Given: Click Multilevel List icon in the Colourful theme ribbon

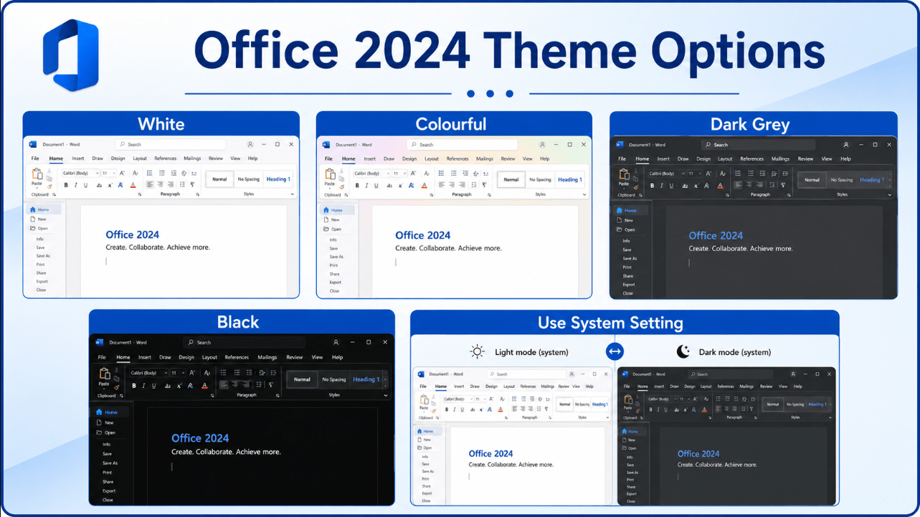Looking at the screenshot, I should click(465, 173).
